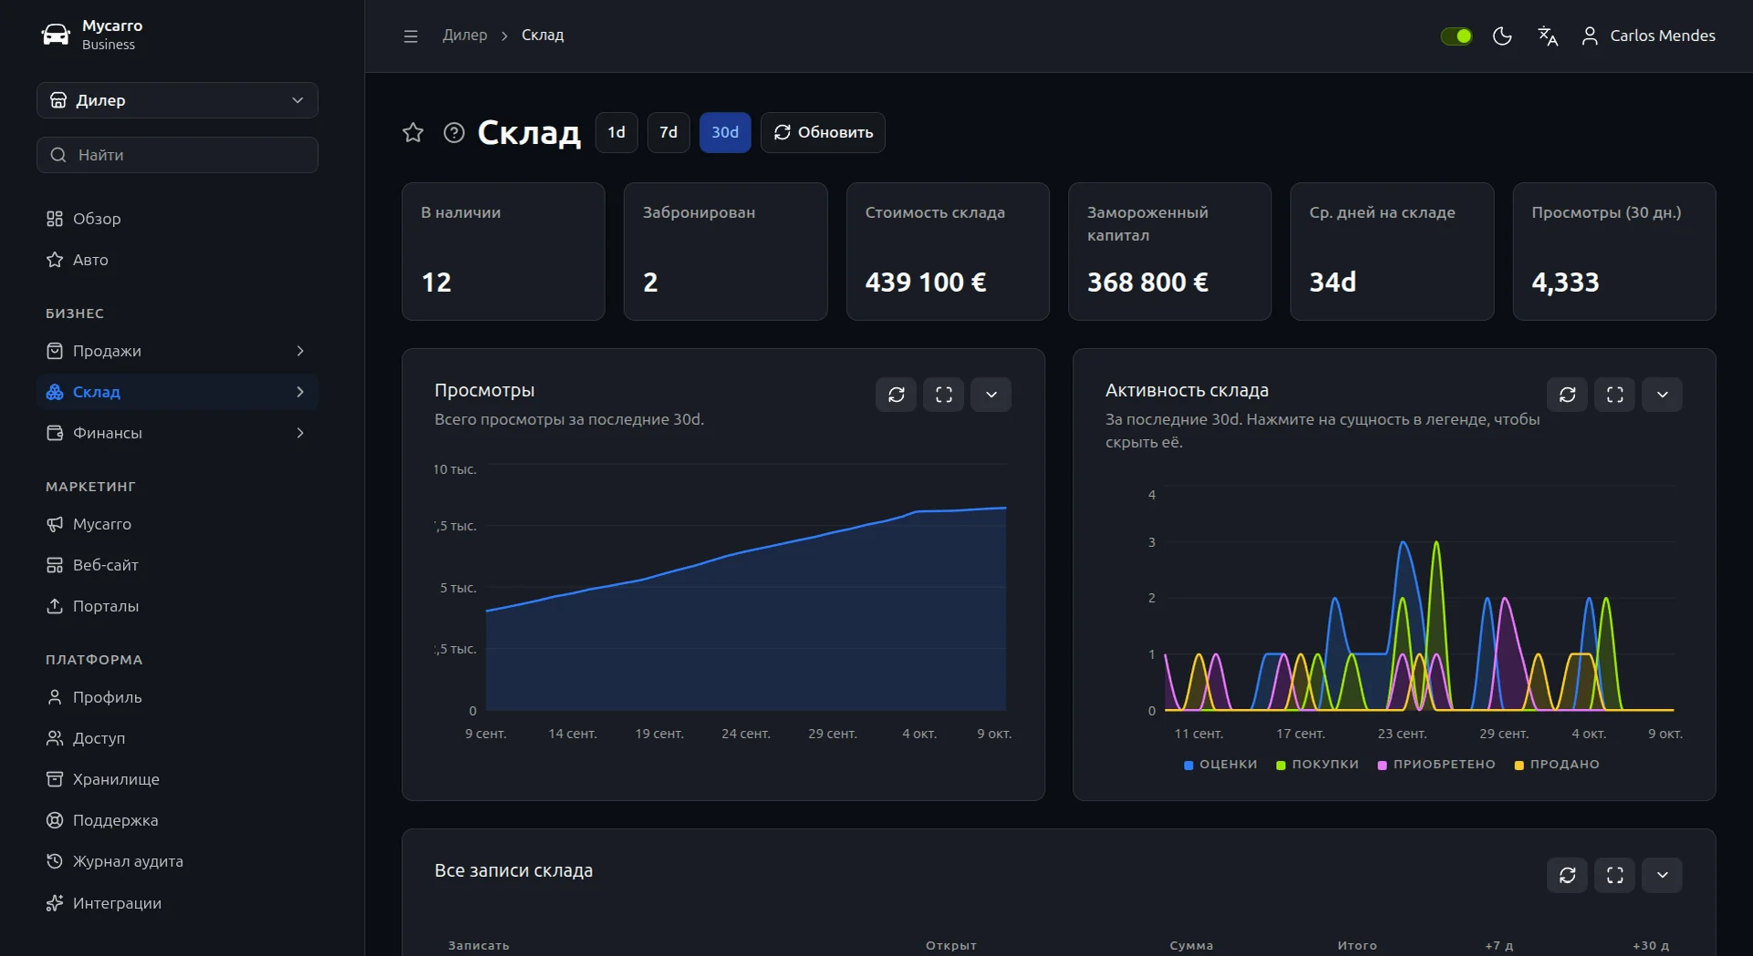Viewport: 1753px width, 956px height.
Task: Open the language translation icon
Action: coord(1548,36)
